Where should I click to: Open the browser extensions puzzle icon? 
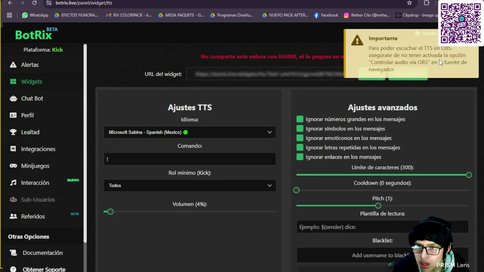427,3
